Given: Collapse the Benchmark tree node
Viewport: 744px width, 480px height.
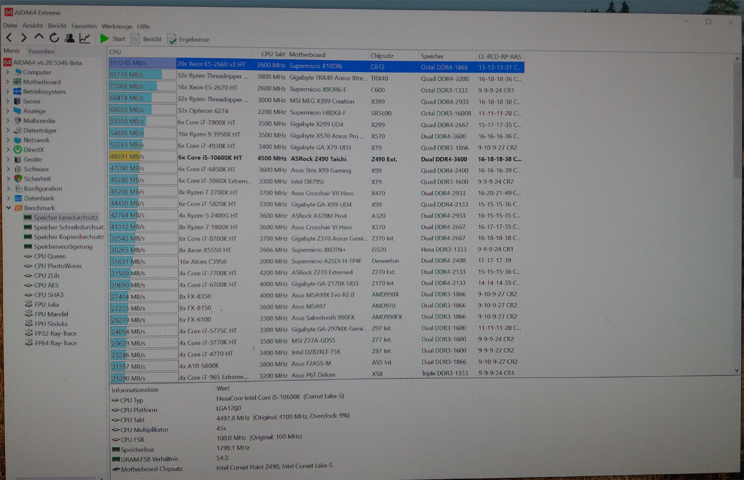Looking at the screenshot, I should click(8, 208).
